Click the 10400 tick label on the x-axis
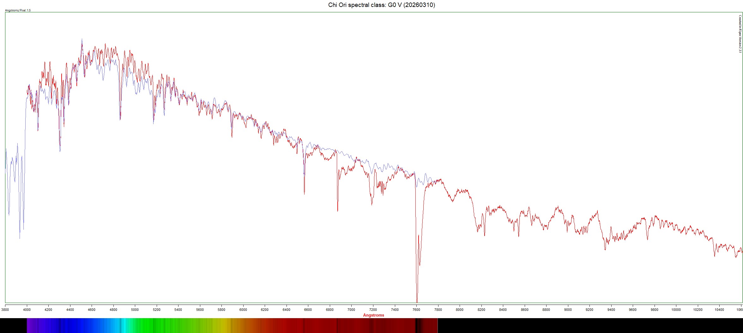The image size is (743, 333). [719, 310]
